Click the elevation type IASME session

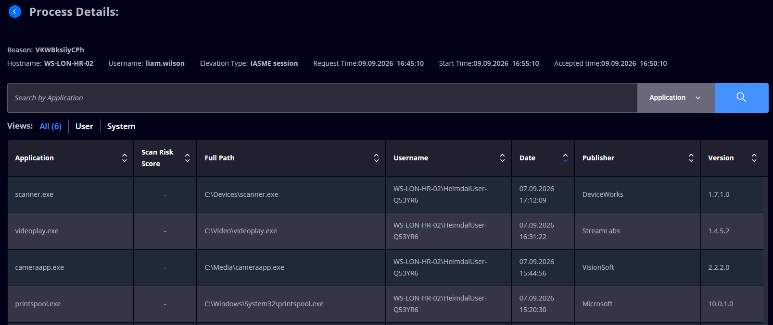pos(274,63)
